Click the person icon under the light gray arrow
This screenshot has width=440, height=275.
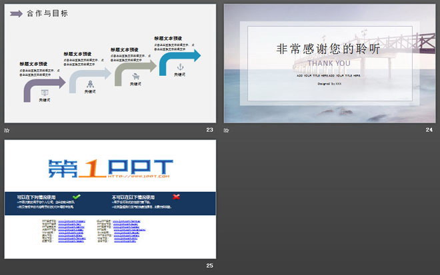point(90,84)
